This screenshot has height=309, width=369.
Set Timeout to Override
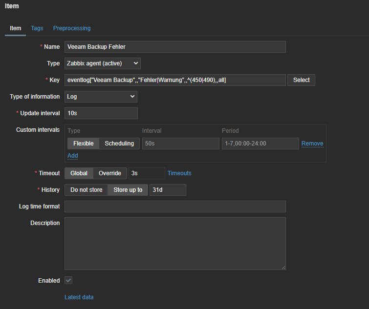click(110, 173)
